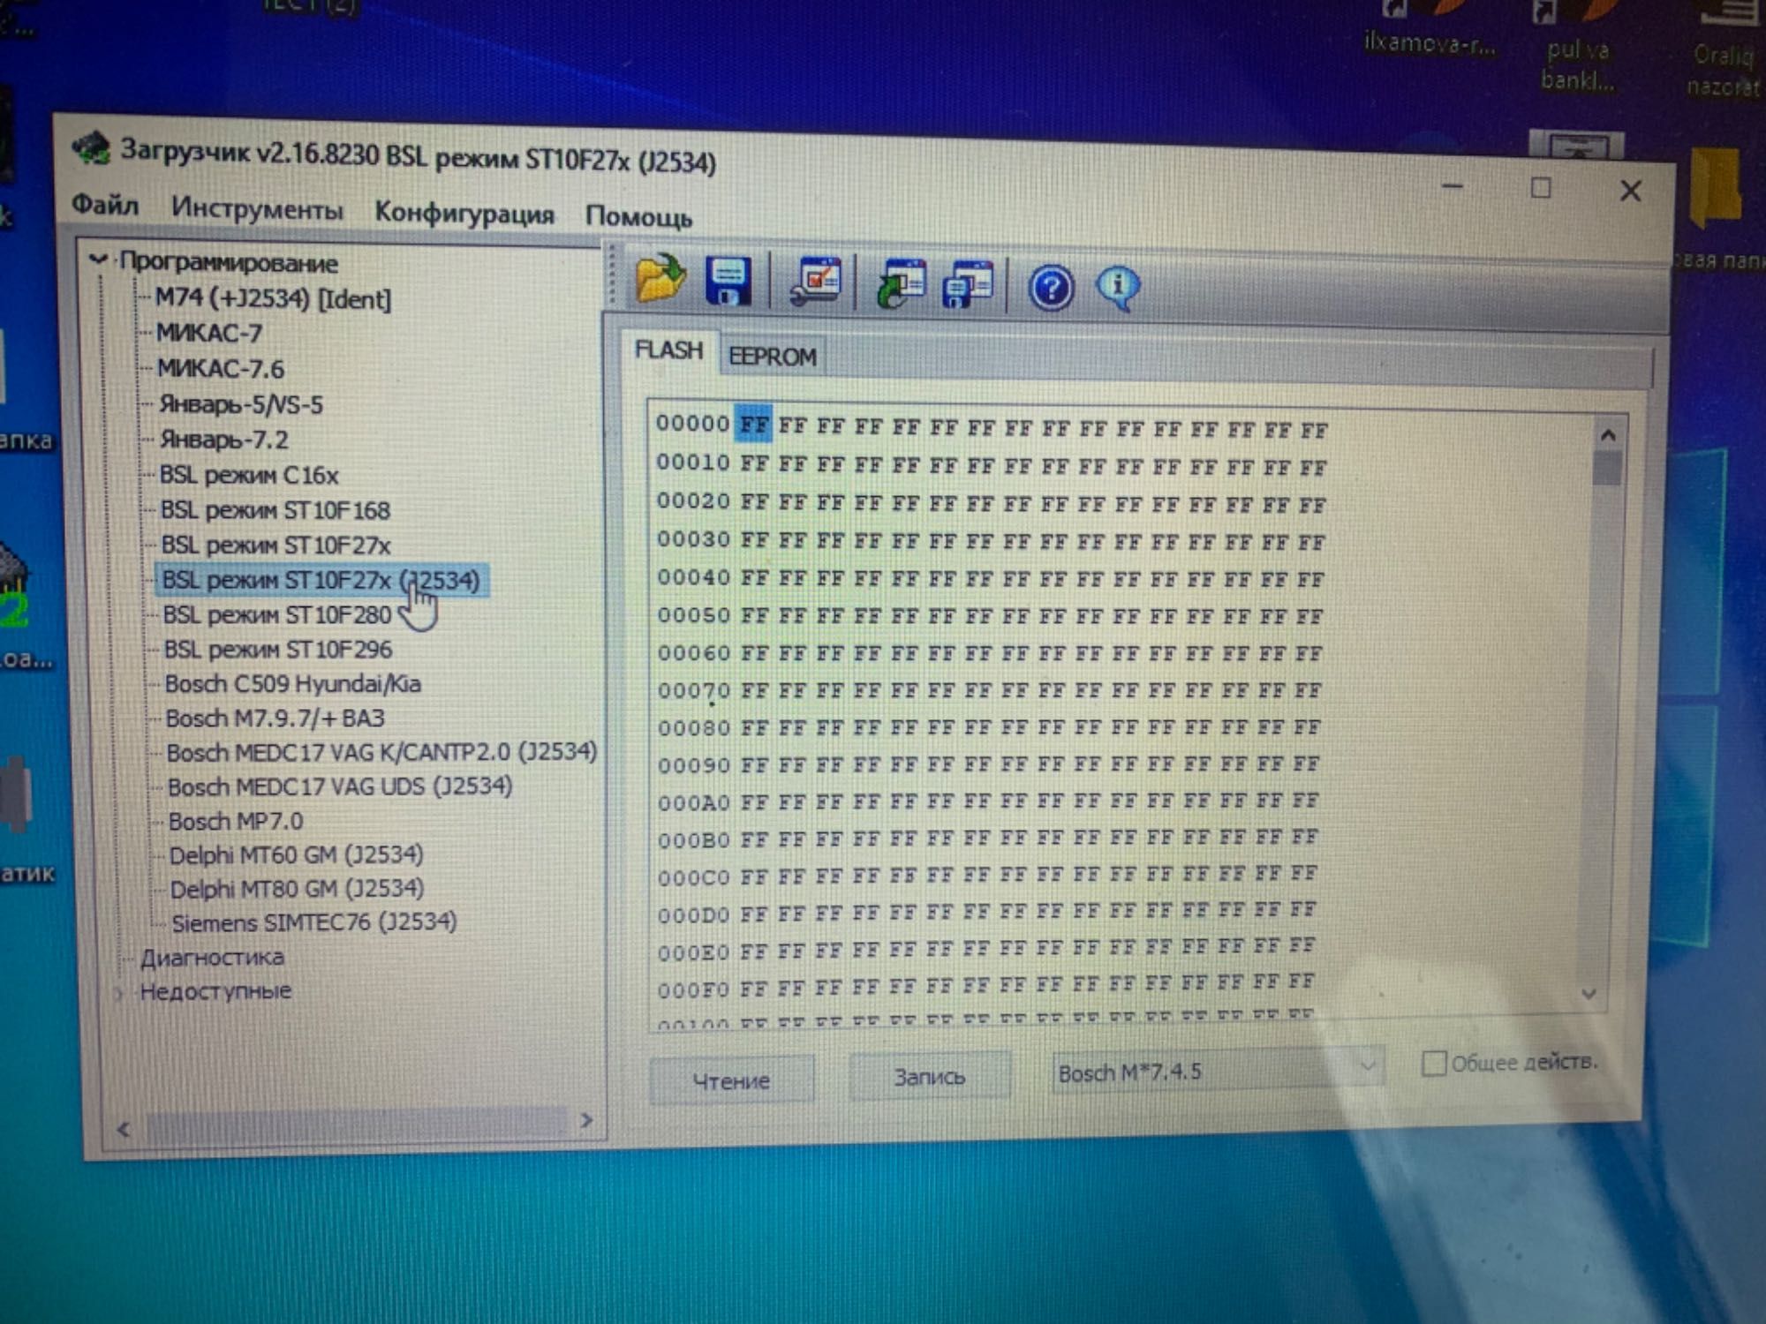
Task: Open the Инструменты menu
Action: 257,208
